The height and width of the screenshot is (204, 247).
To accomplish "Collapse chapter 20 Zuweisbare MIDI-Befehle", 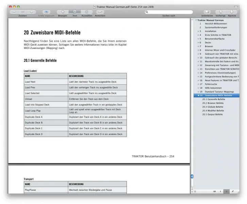I will coord(199,96).
